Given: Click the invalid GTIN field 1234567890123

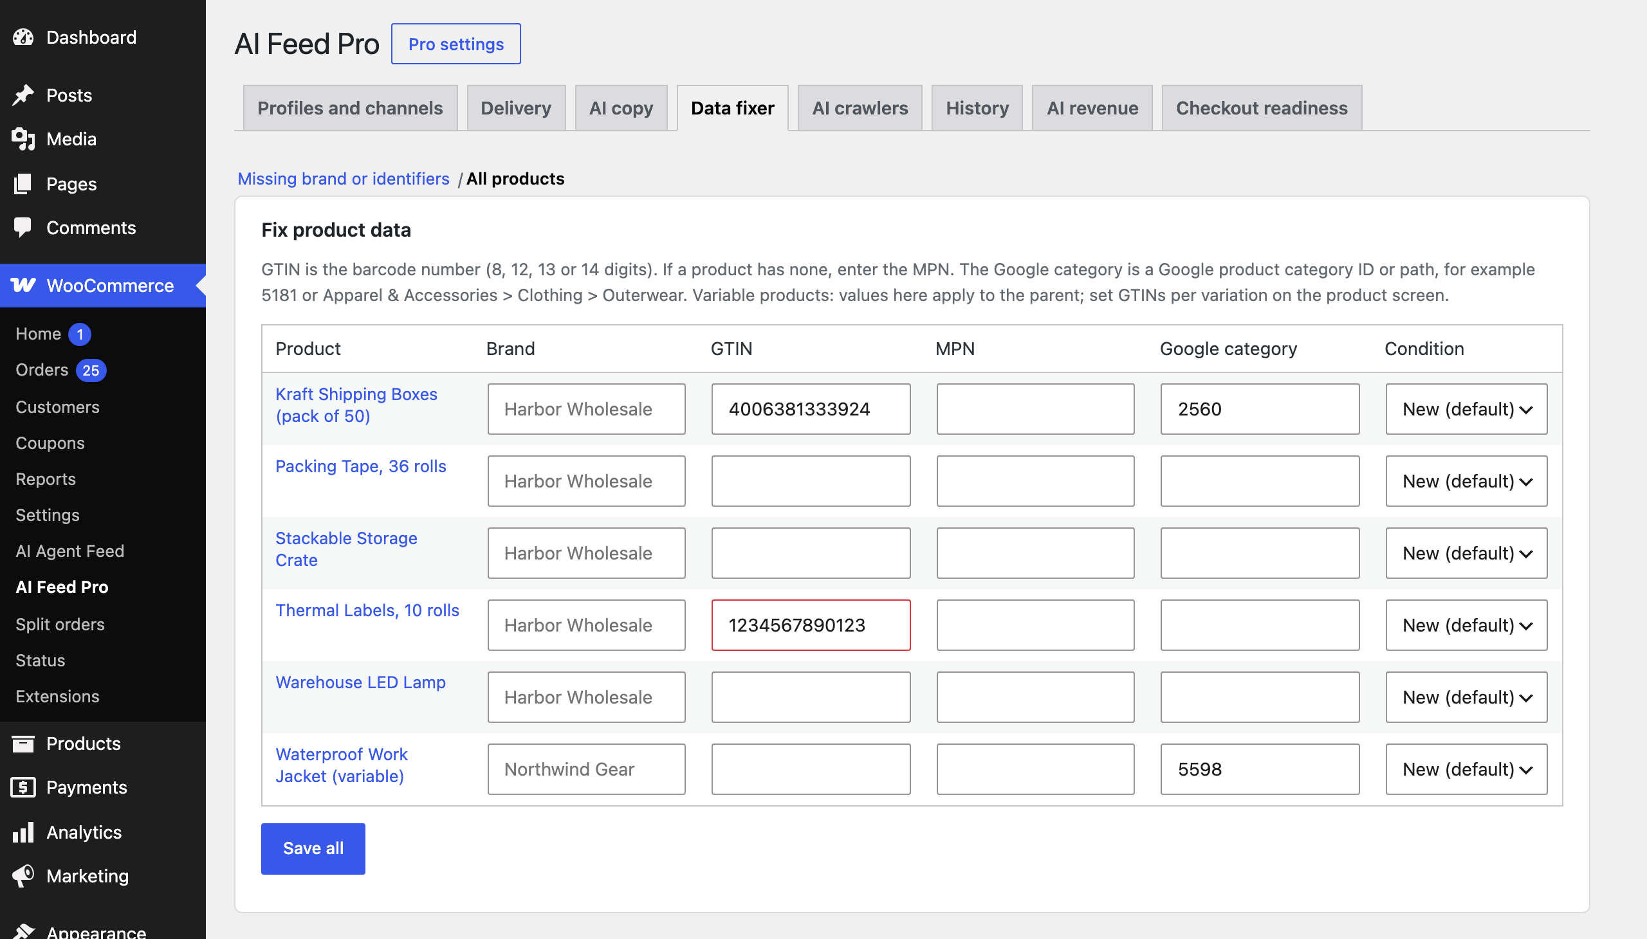Looking at the screenshot, I should [x=811, y=625].
